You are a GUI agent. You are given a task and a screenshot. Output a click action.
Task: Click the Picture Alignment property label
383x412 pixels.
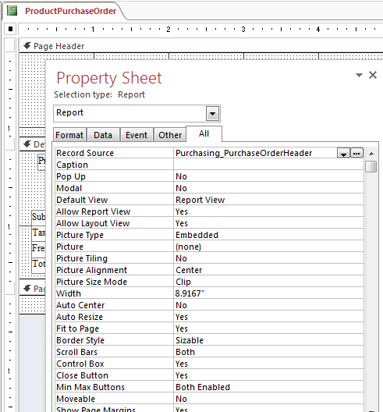pyautogui.click(x=91, y=270)
